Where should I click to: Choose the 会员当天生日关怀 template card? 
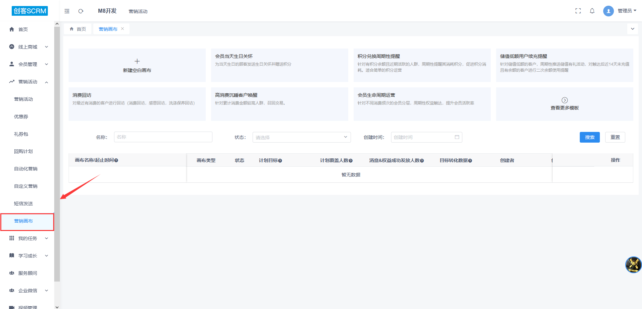coord(280,65)
